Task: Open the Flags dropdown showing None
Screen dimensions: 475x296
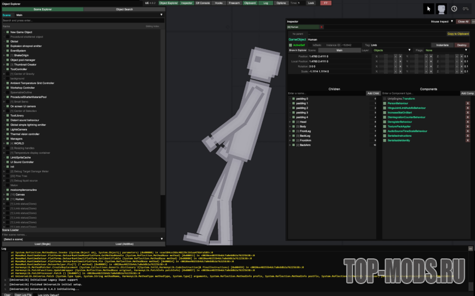Action: point(446,50)
